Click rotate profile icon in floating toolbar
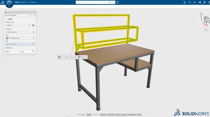 tap(79, 57)
